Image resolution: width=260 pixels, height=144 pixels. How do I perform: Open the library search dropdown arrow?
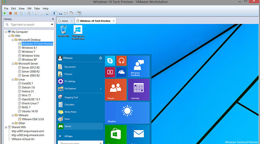[52, 25]
